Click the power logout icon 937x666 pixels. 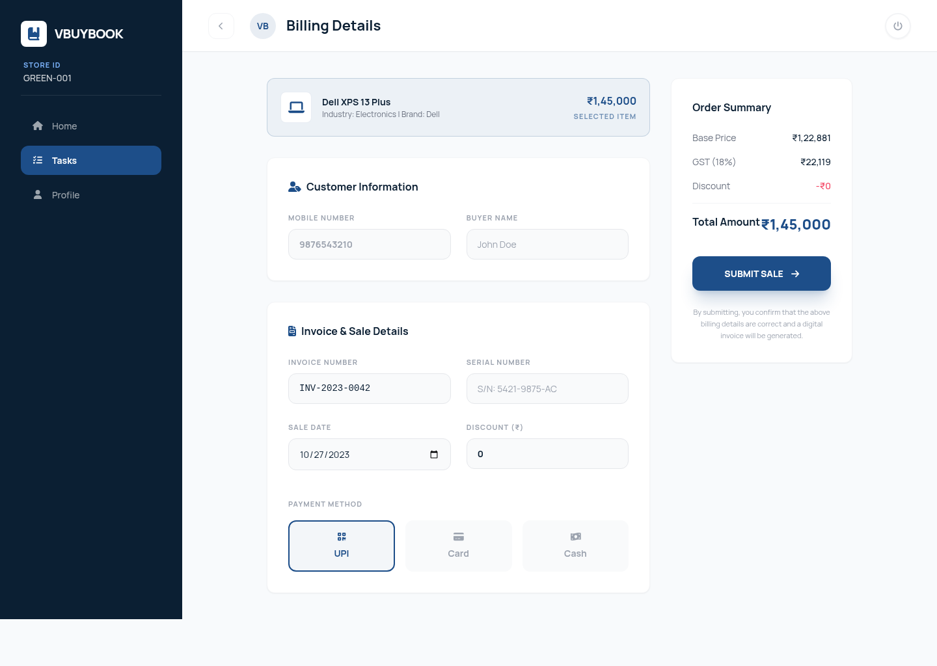(898, 26)
